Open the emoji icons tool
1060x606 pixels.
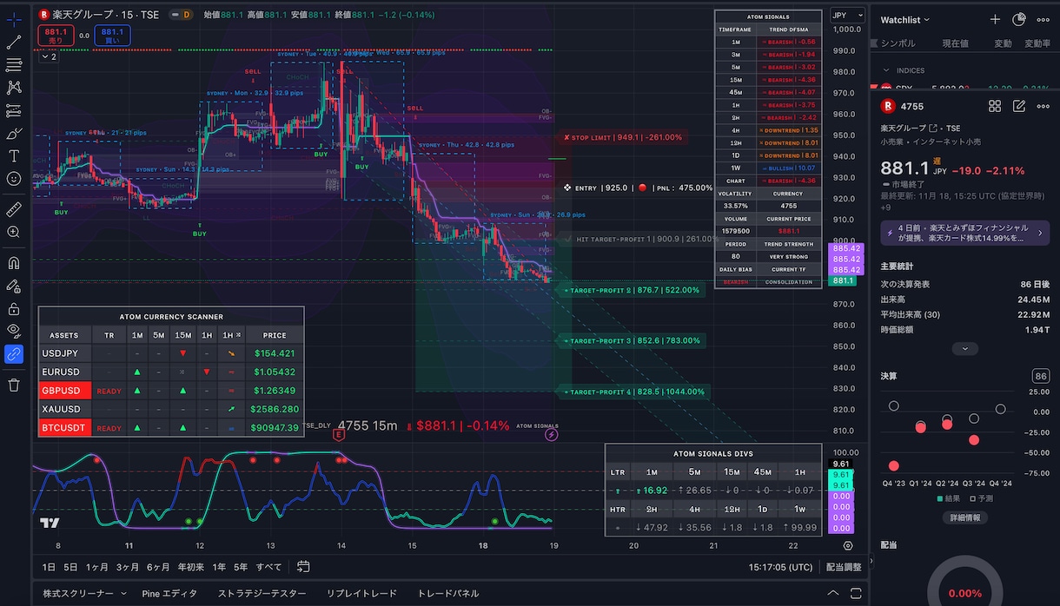pyautogui.click(x=14, y=179)
